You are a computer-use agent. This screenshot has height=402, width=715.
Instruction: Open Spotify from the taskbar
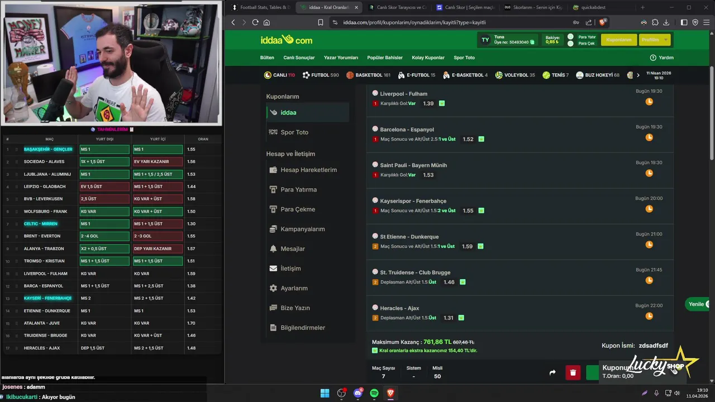[374, 393]
